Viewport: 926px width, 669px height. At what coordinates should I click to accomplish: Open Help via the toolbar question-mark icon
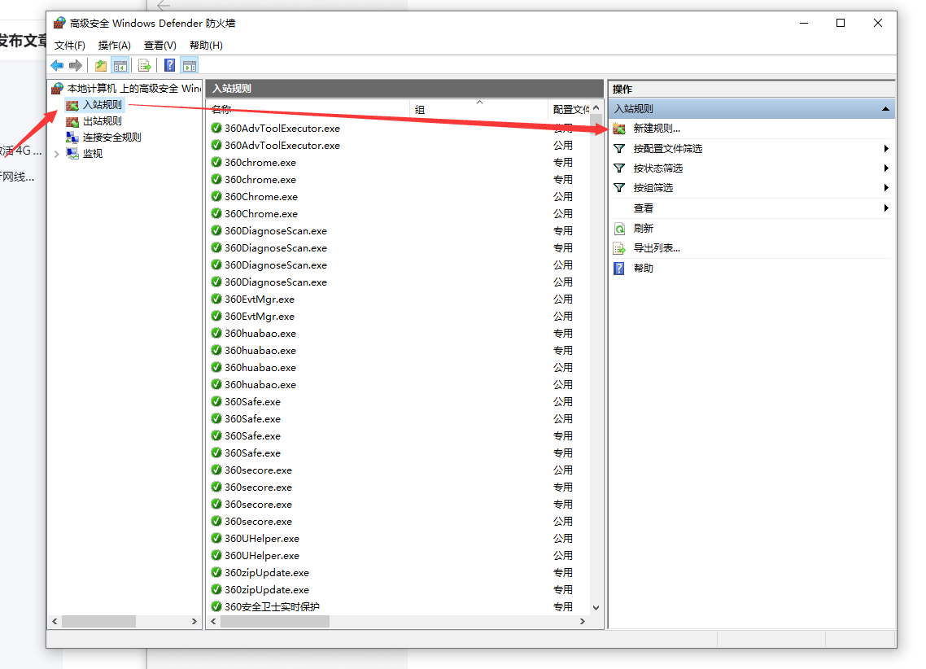click(169, 66)
